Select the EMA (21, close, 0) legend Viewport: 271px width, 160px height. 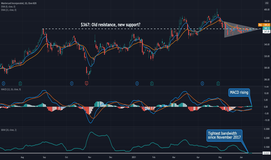(9, 10)
